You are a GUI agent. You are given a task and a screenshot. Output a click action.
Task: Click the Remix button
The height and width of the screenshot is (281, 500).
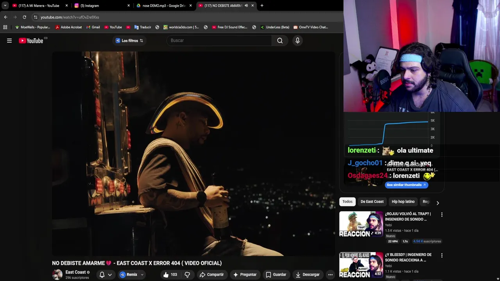129,275
